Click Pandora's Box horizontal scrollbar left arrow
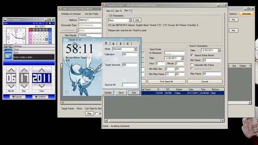This screenshot has width=258, height=145. (x=106, y=121)
